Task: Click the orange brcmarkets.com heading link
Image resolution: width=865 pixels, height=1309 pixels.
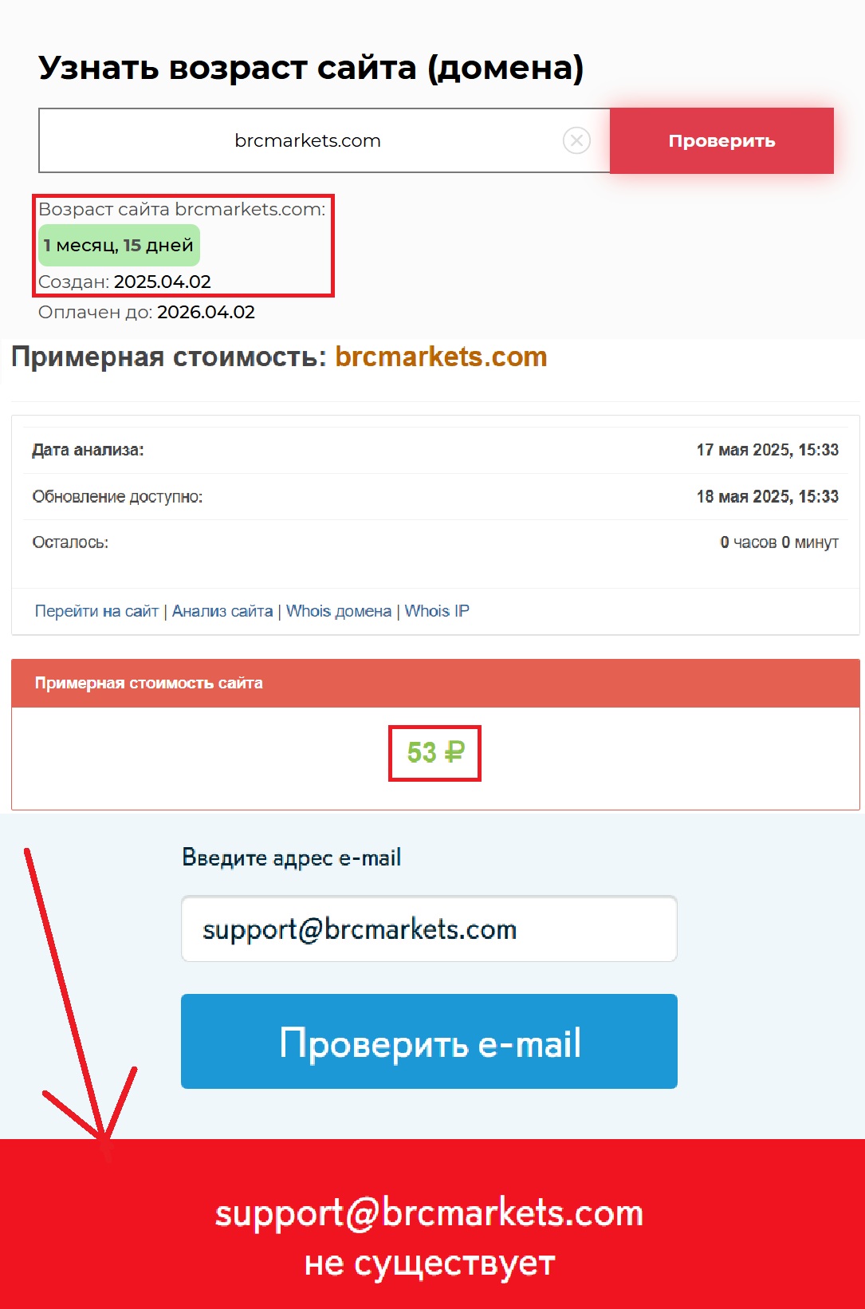Action: [x=441, y=357]
